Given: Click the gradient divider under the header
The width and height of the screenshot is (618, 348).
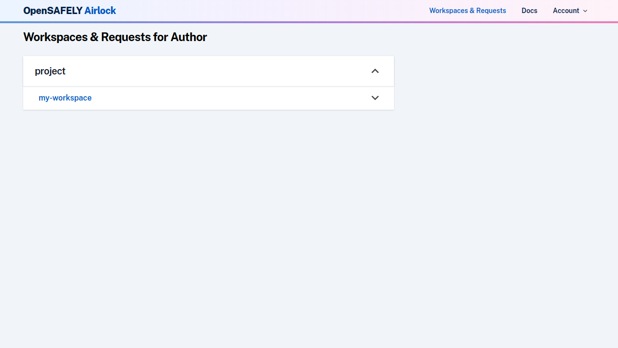Looking at the screenshot, I should click(309, 22).
